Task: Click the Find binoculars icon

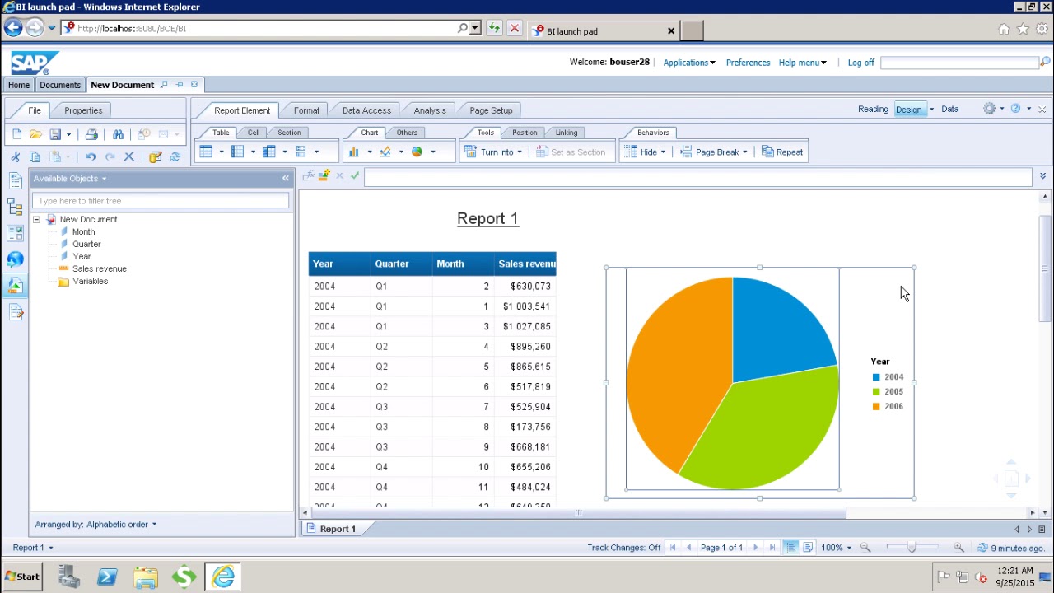Action: (118, 134)
